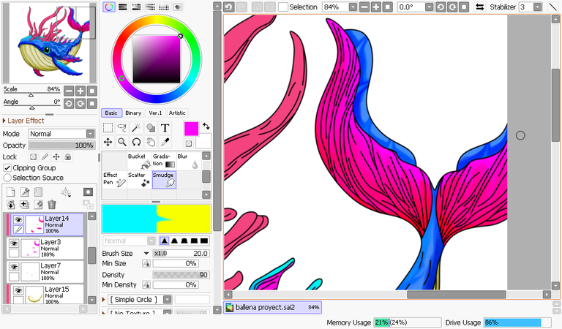The height and width of the screenshot is (329, 562).
Task: Select the Eyedropper color picker tool
Action: pos(165,142)
